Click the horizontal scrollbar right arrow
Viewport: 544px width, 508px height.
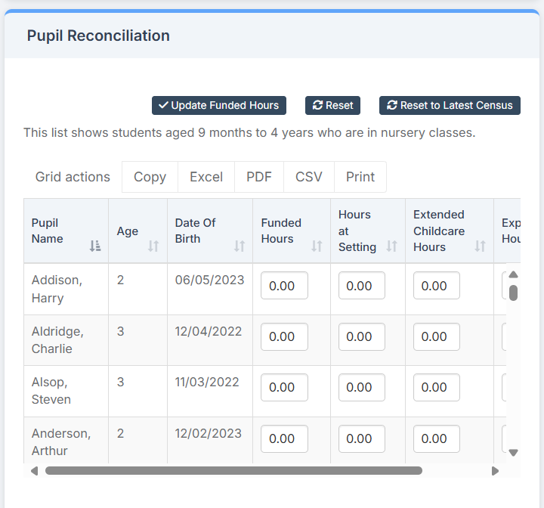[495, 471]
